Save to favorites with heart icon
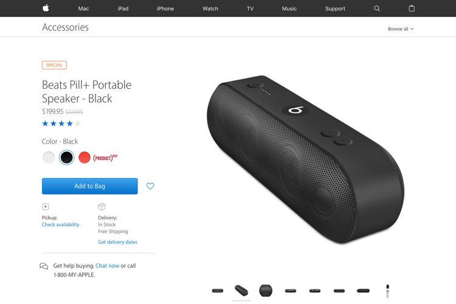 point(150,186)
